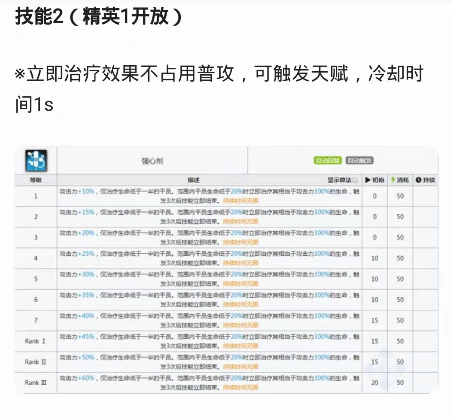The image size is (452, 419).
Task: Click the green 自动回复 tag
Action: (x=328, y=160)
